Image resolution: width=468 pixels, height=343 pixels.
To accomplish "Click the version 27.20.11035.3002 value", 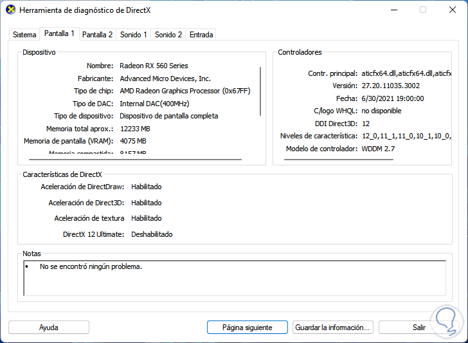I will (391, 86).
